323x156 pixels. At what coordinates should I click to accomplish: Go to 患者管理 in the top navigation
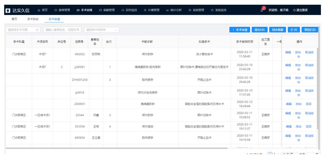[62, 10]
